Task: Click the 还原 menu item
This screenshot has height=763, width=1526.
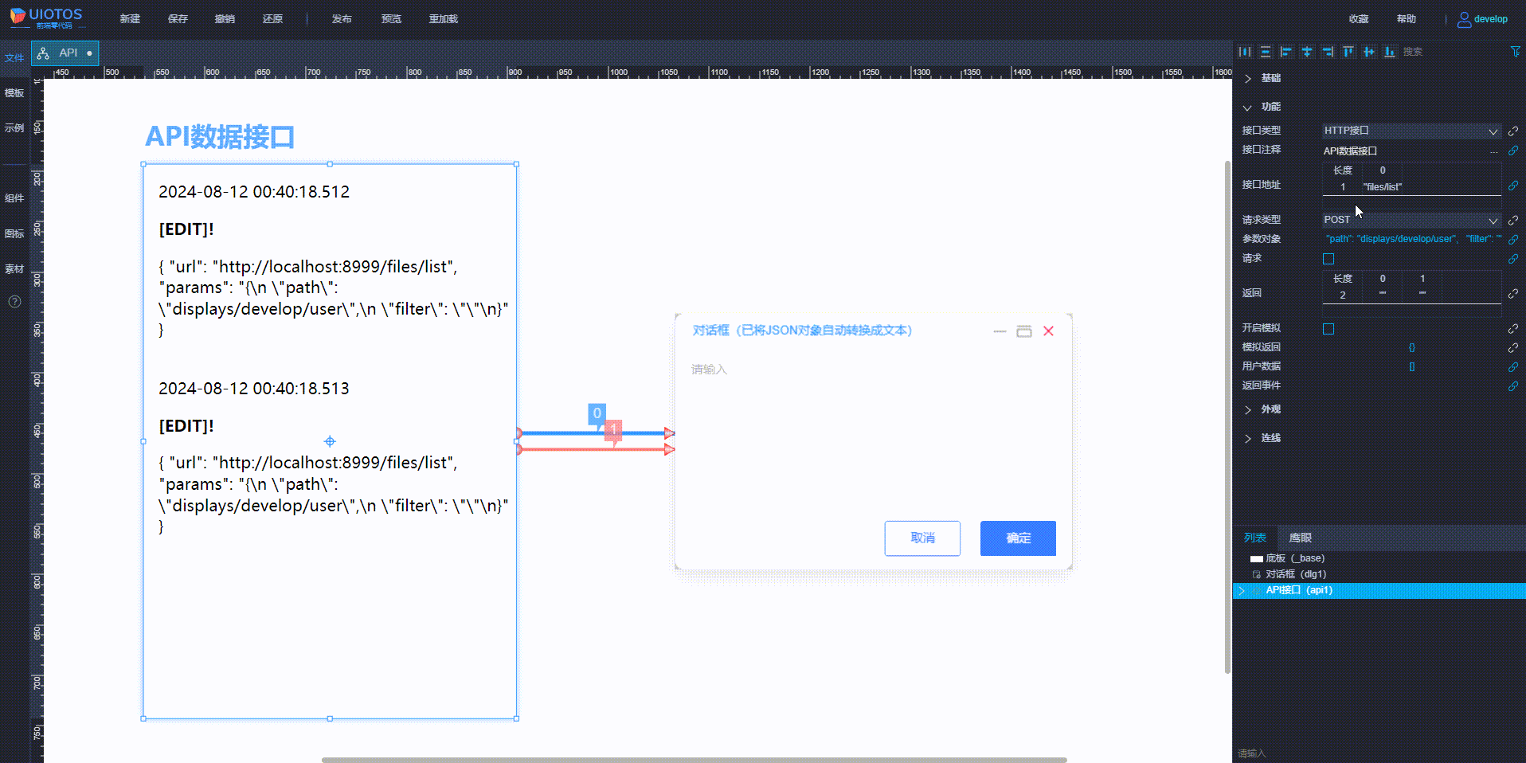Action: [x=272, y=19]
